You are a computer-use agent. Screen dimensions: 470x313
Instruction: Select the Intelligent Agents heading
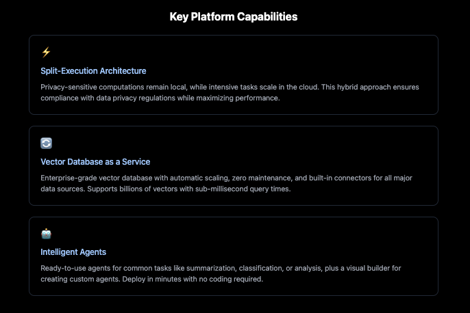pos(73,252)
